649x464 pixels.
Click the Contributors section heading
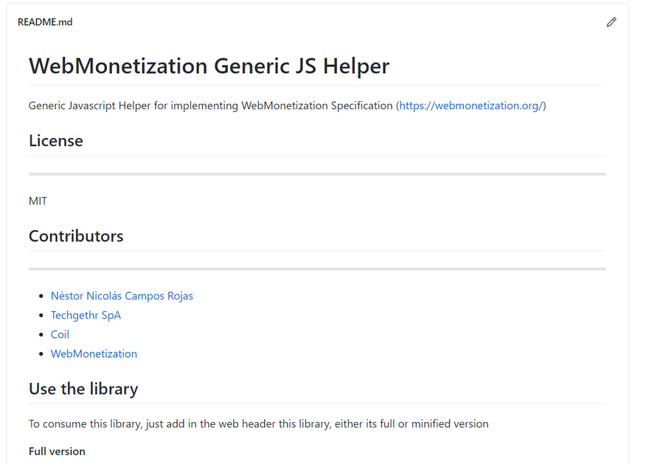pos(76,236)
